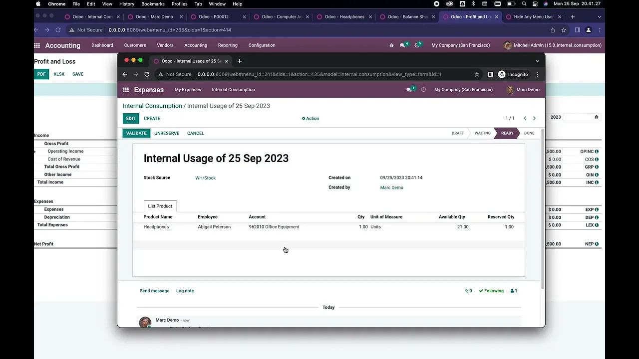
Task: Click share icon in background Chrome address bar
Action: coord(553,30)
